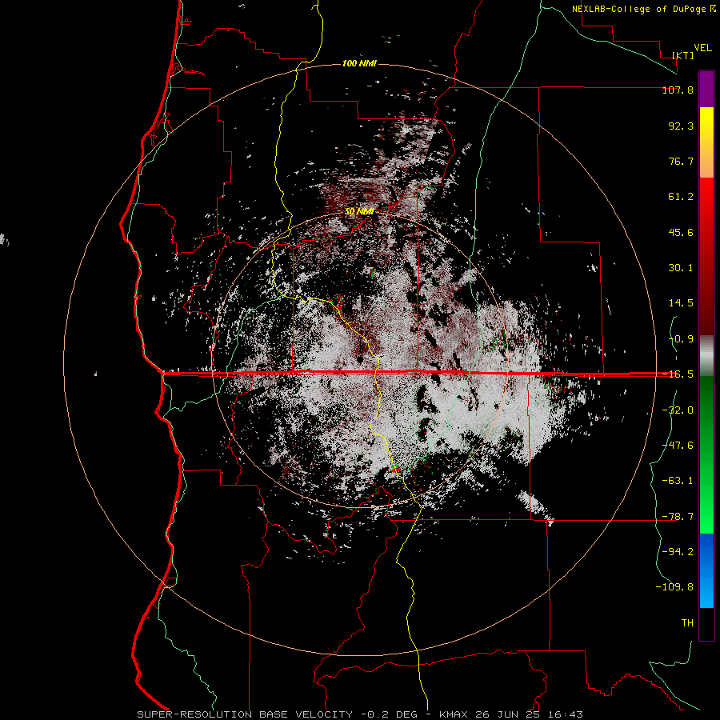Select the 107.8 legend value

click(678, 90)
